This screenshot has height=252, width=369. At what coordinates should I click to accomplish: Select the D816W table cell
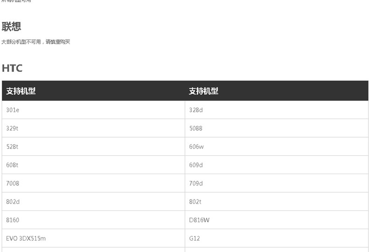point(199,220)
